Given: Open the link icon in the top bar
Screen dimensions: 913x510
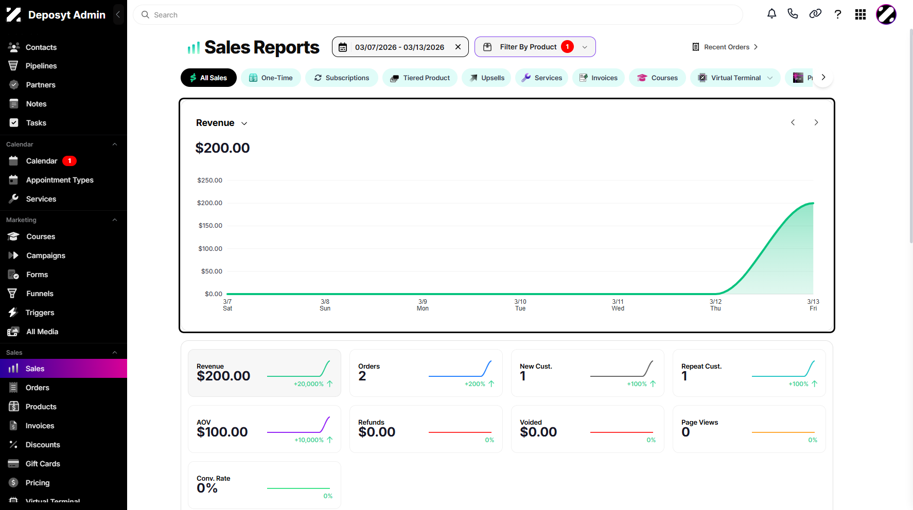Looking at the screenshot, I should [815, 14].
